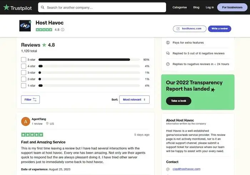Open the clay@hosthavoc.com email link
Screen dimensions: 250x175
point(186,169)
